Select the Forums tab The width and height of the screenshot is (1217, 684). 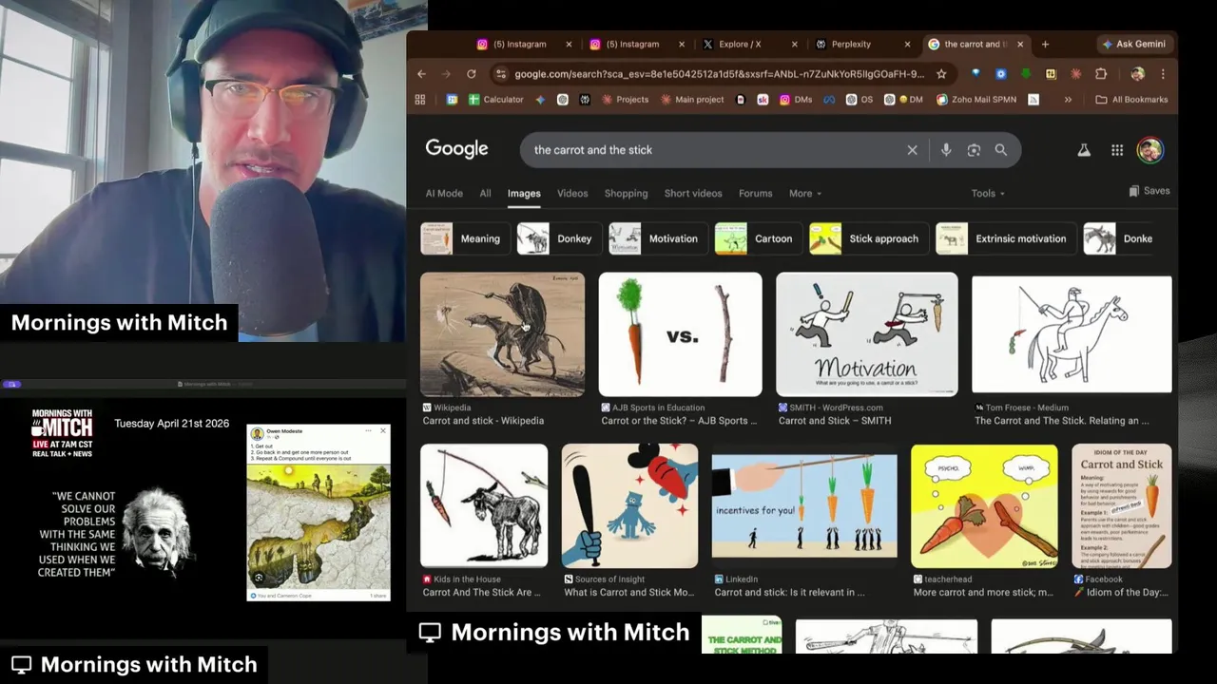point(756,194)
